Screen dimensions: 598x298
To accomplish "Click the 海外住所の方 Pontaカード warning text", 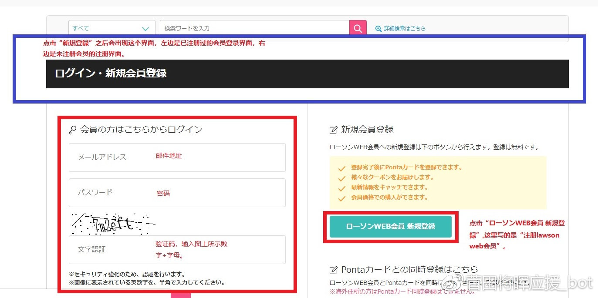I will pos(402,291).
